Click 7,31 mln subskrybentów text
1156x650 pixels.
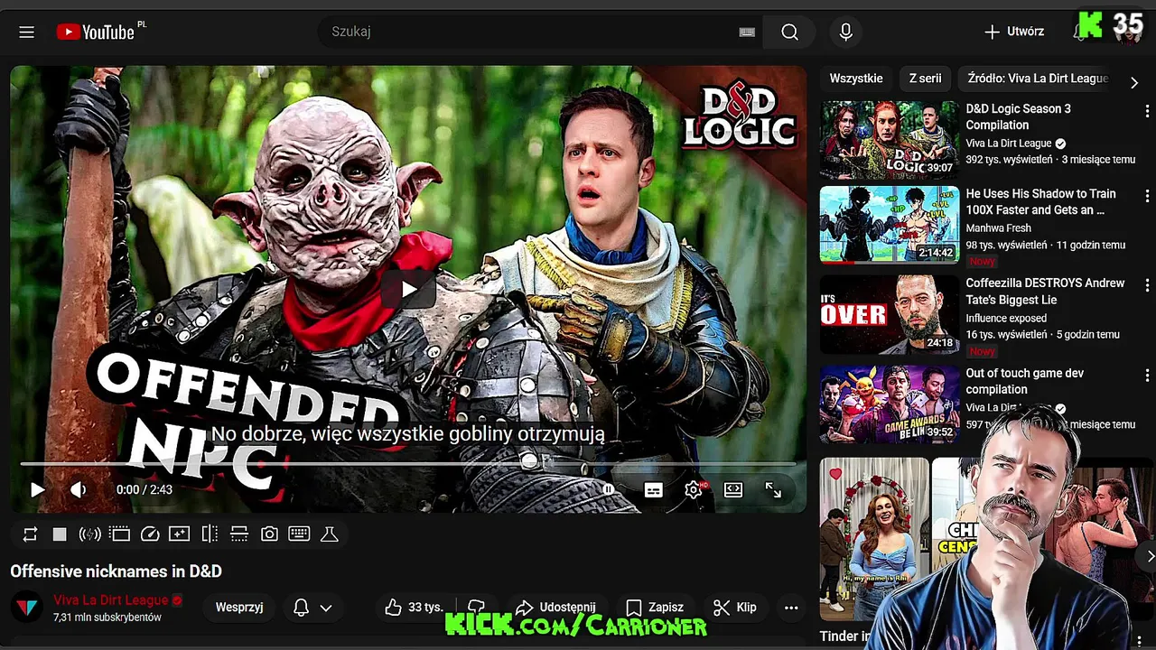click(107, 617)
